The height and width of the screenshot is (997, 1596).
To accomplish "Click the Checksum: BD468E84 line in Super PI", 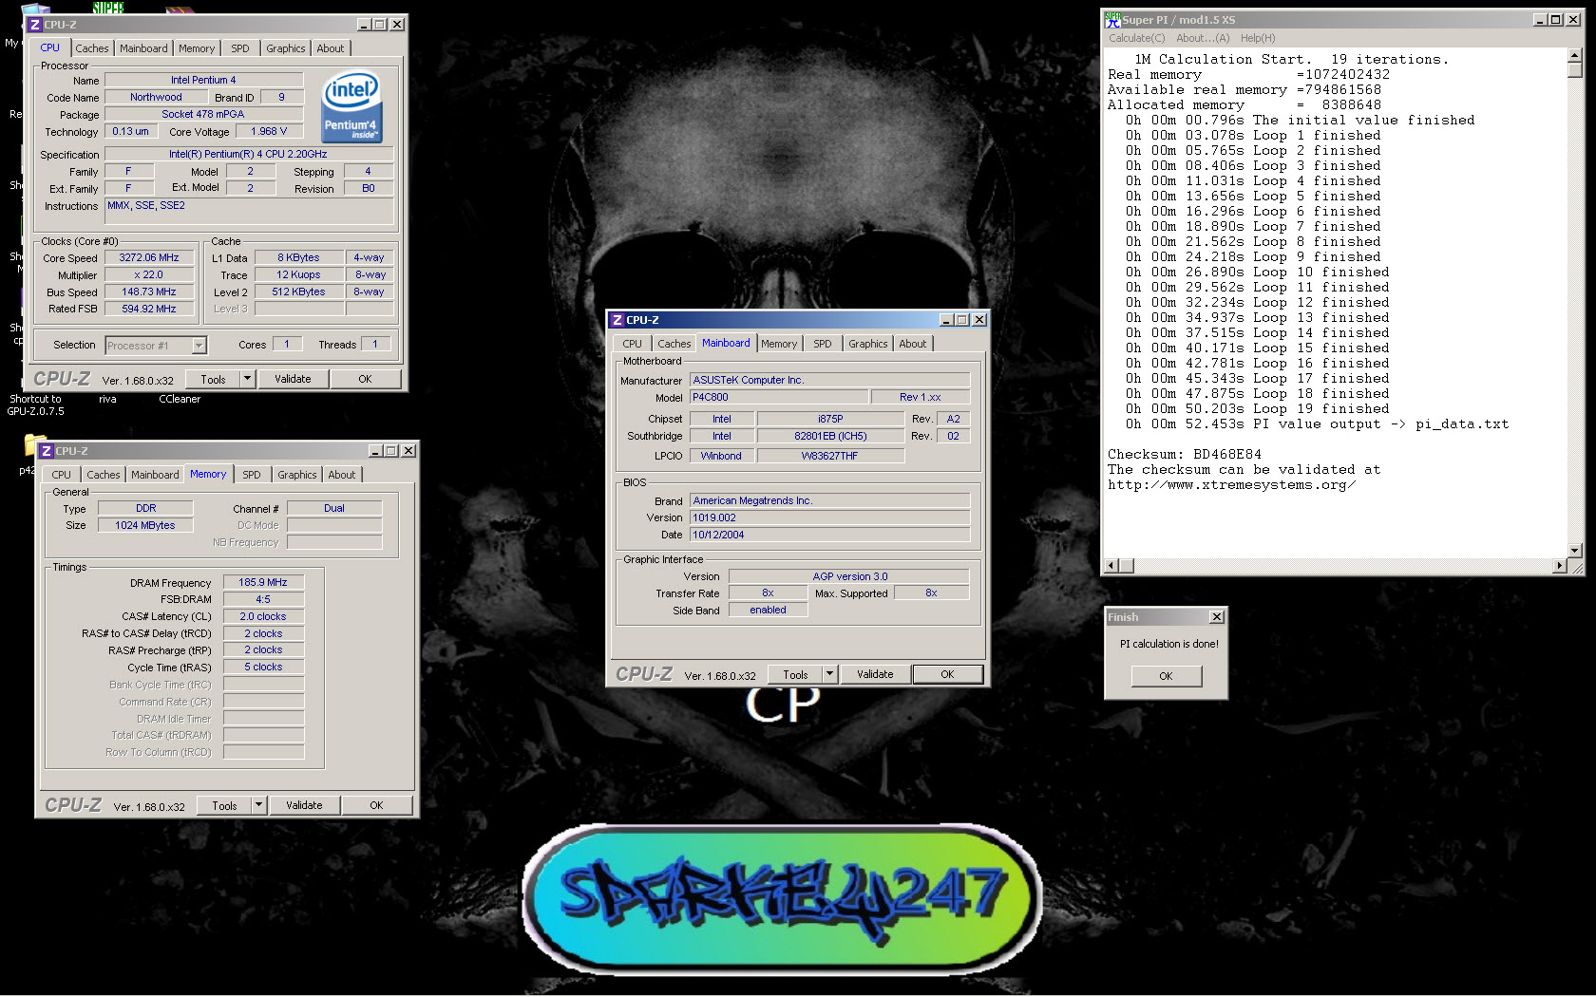I will 1185,455.
